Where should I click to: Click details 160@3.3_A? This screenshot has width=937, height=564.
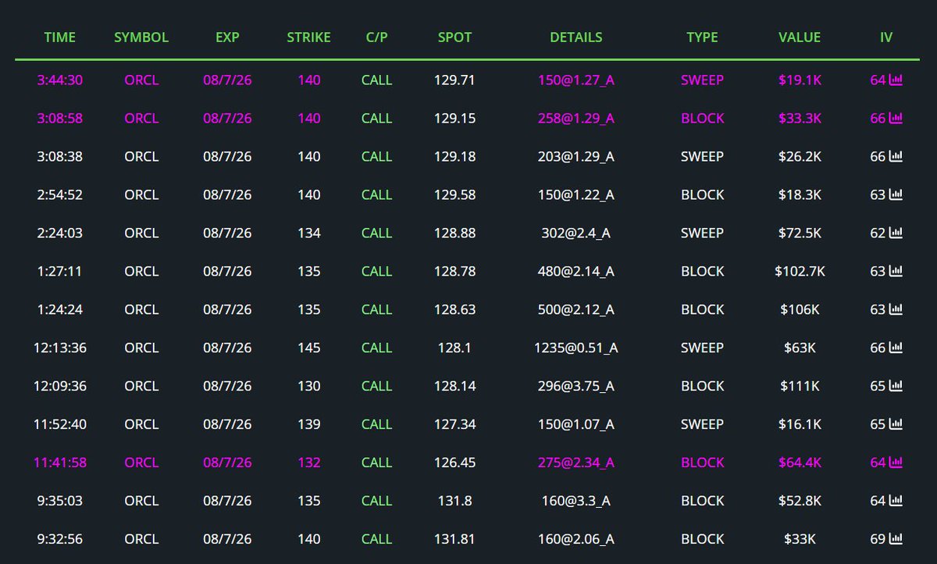point(576,501)
